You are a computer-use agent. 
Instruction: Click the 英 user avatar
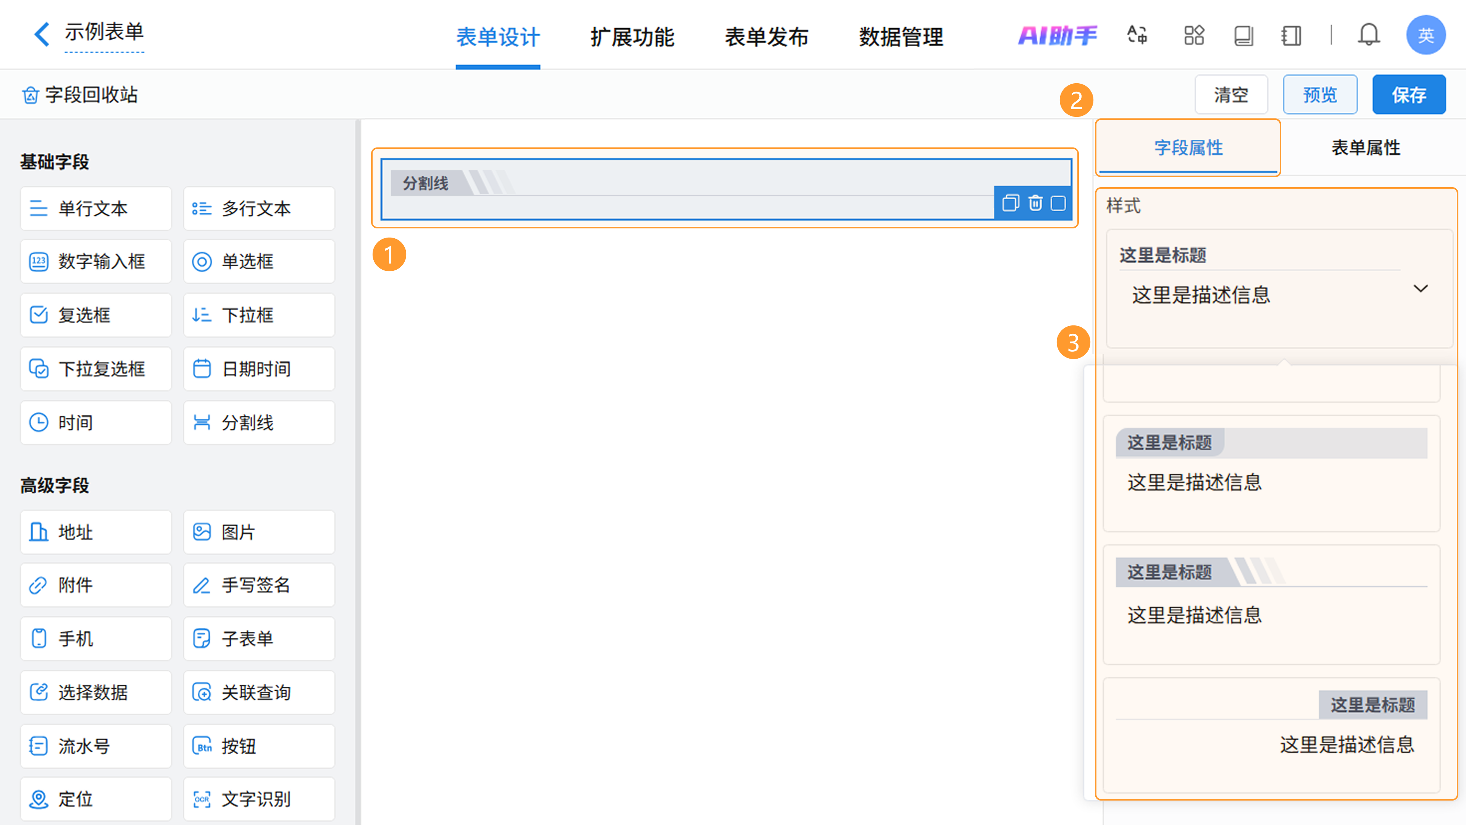coord(1425,35)
